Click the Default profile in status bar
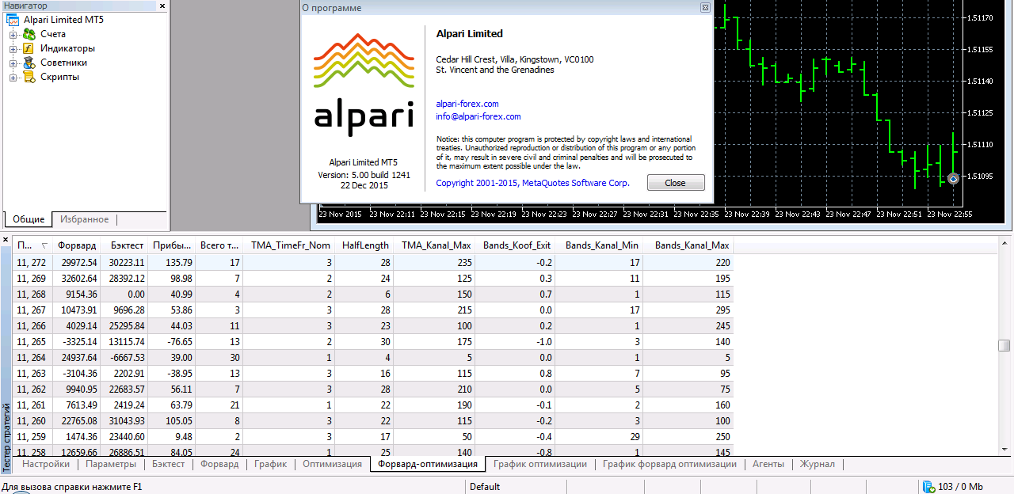 [484, 487]
